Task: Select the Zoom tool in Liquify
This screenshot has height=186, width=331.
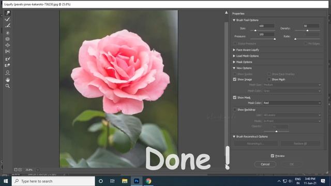Action: click(x=8, y=86)
